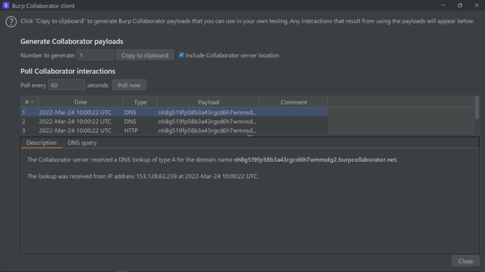This screenshot has width=485, height=272.
Task: Select the HTTP interaction type cell
Action: [x=140, y=131]
